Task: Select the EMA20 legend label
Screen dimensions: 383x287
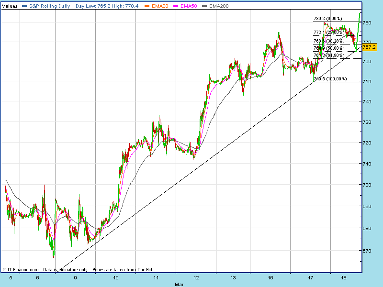Action: tap(160, 6)
